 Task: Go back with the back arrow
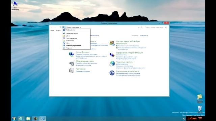pyautogui.click(x=52, y=27)
